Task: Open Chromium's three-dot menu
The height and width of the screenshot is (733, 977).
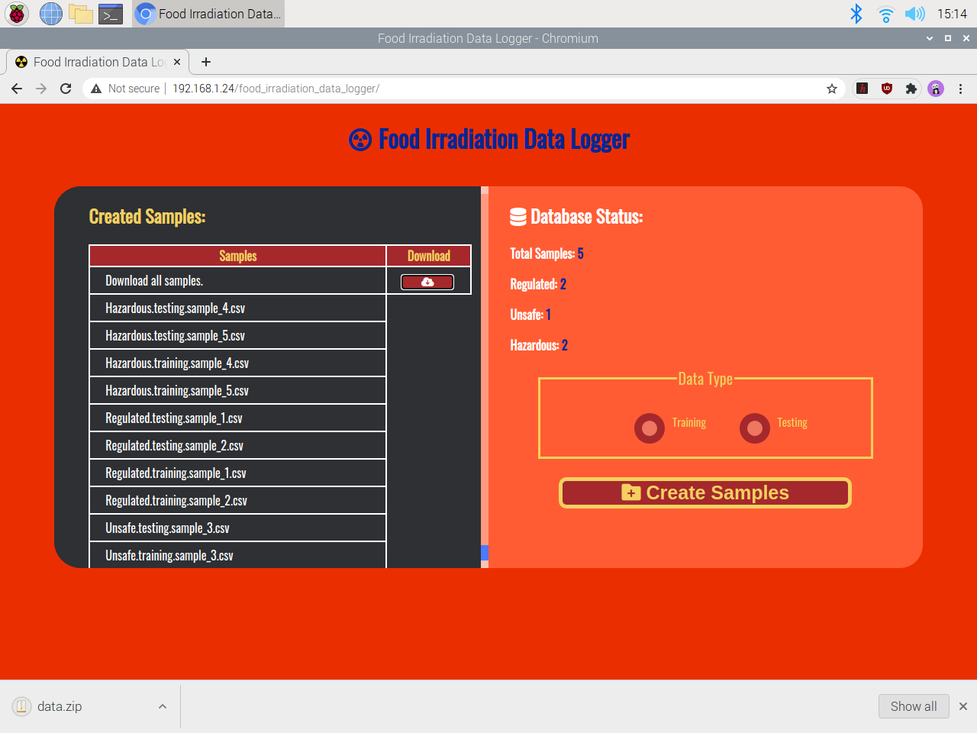Action: pyautogui.click(x=960, y=89)
